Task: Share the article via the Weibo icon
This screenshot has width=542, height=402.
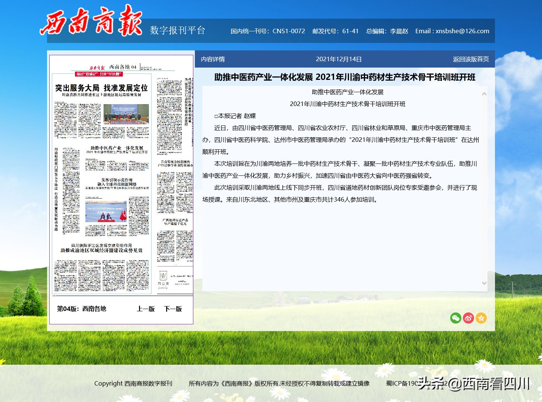Action: point(468,318)
